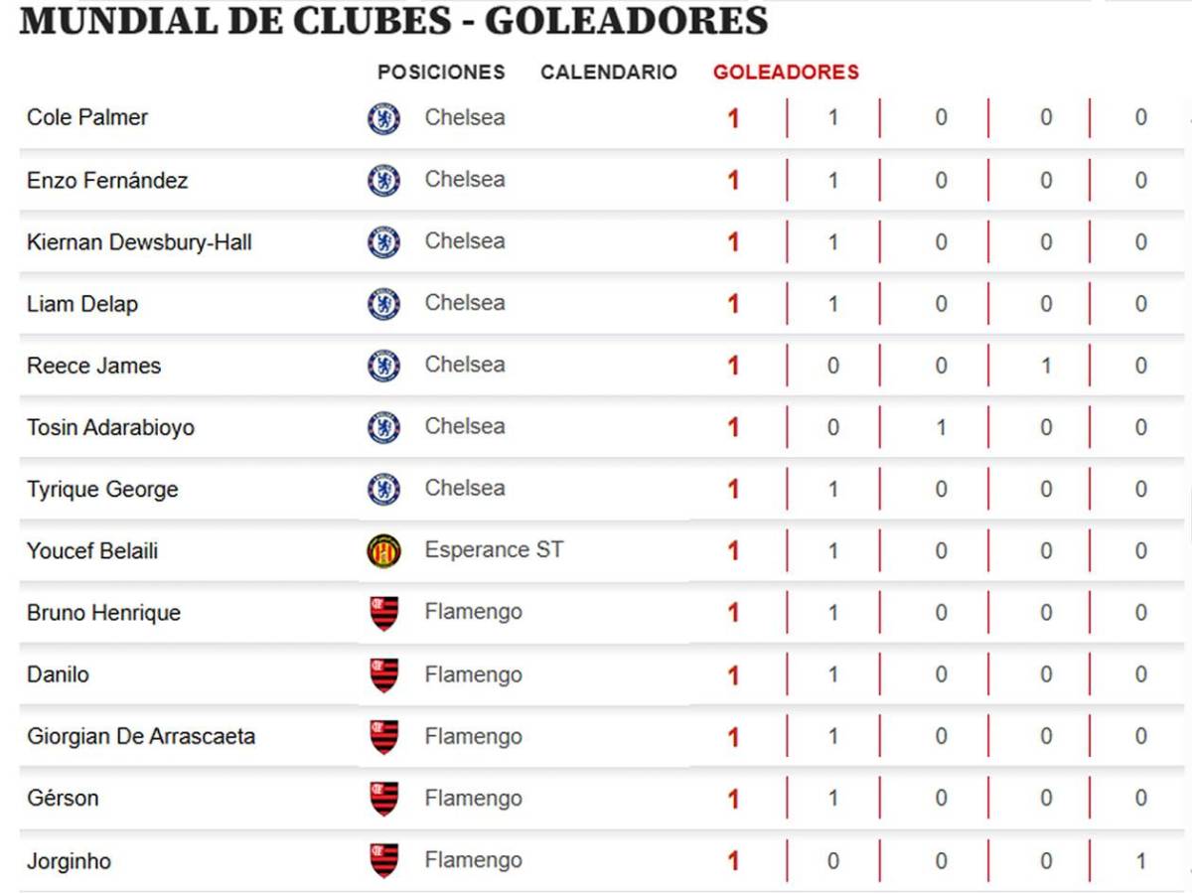Select the Chelsea badge next to Enzo Fernández
Image resolution: width=1192 pixels, height=894 pixels.
tap(382, 180)
